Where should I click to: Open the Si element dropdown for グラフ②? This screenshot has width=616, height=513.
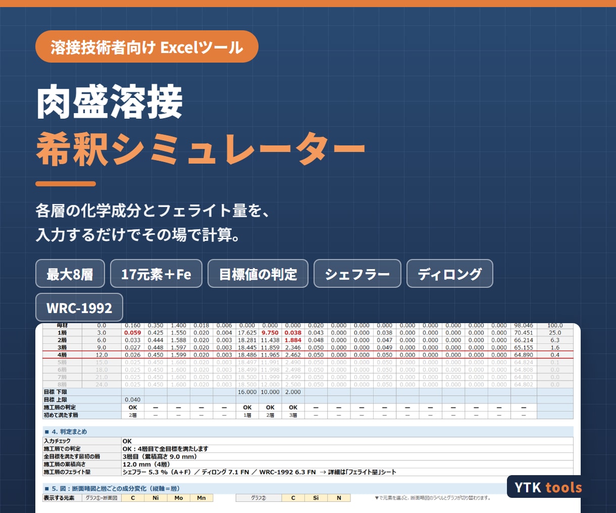[316, 498]
